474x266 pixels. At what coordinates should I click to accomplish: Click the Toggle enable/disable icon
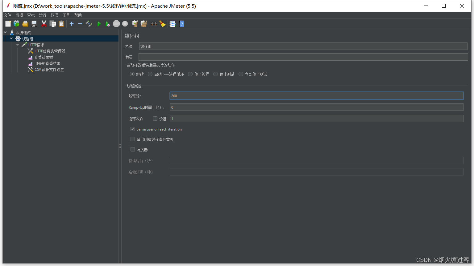point(89,24)
